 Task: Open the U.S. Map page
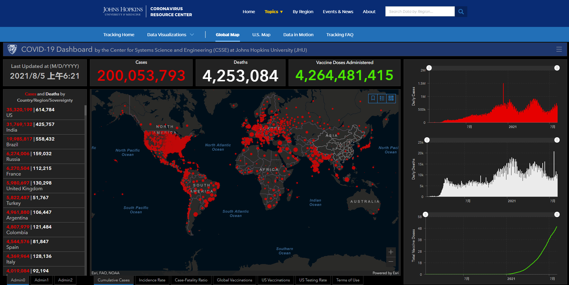point(261,35)
